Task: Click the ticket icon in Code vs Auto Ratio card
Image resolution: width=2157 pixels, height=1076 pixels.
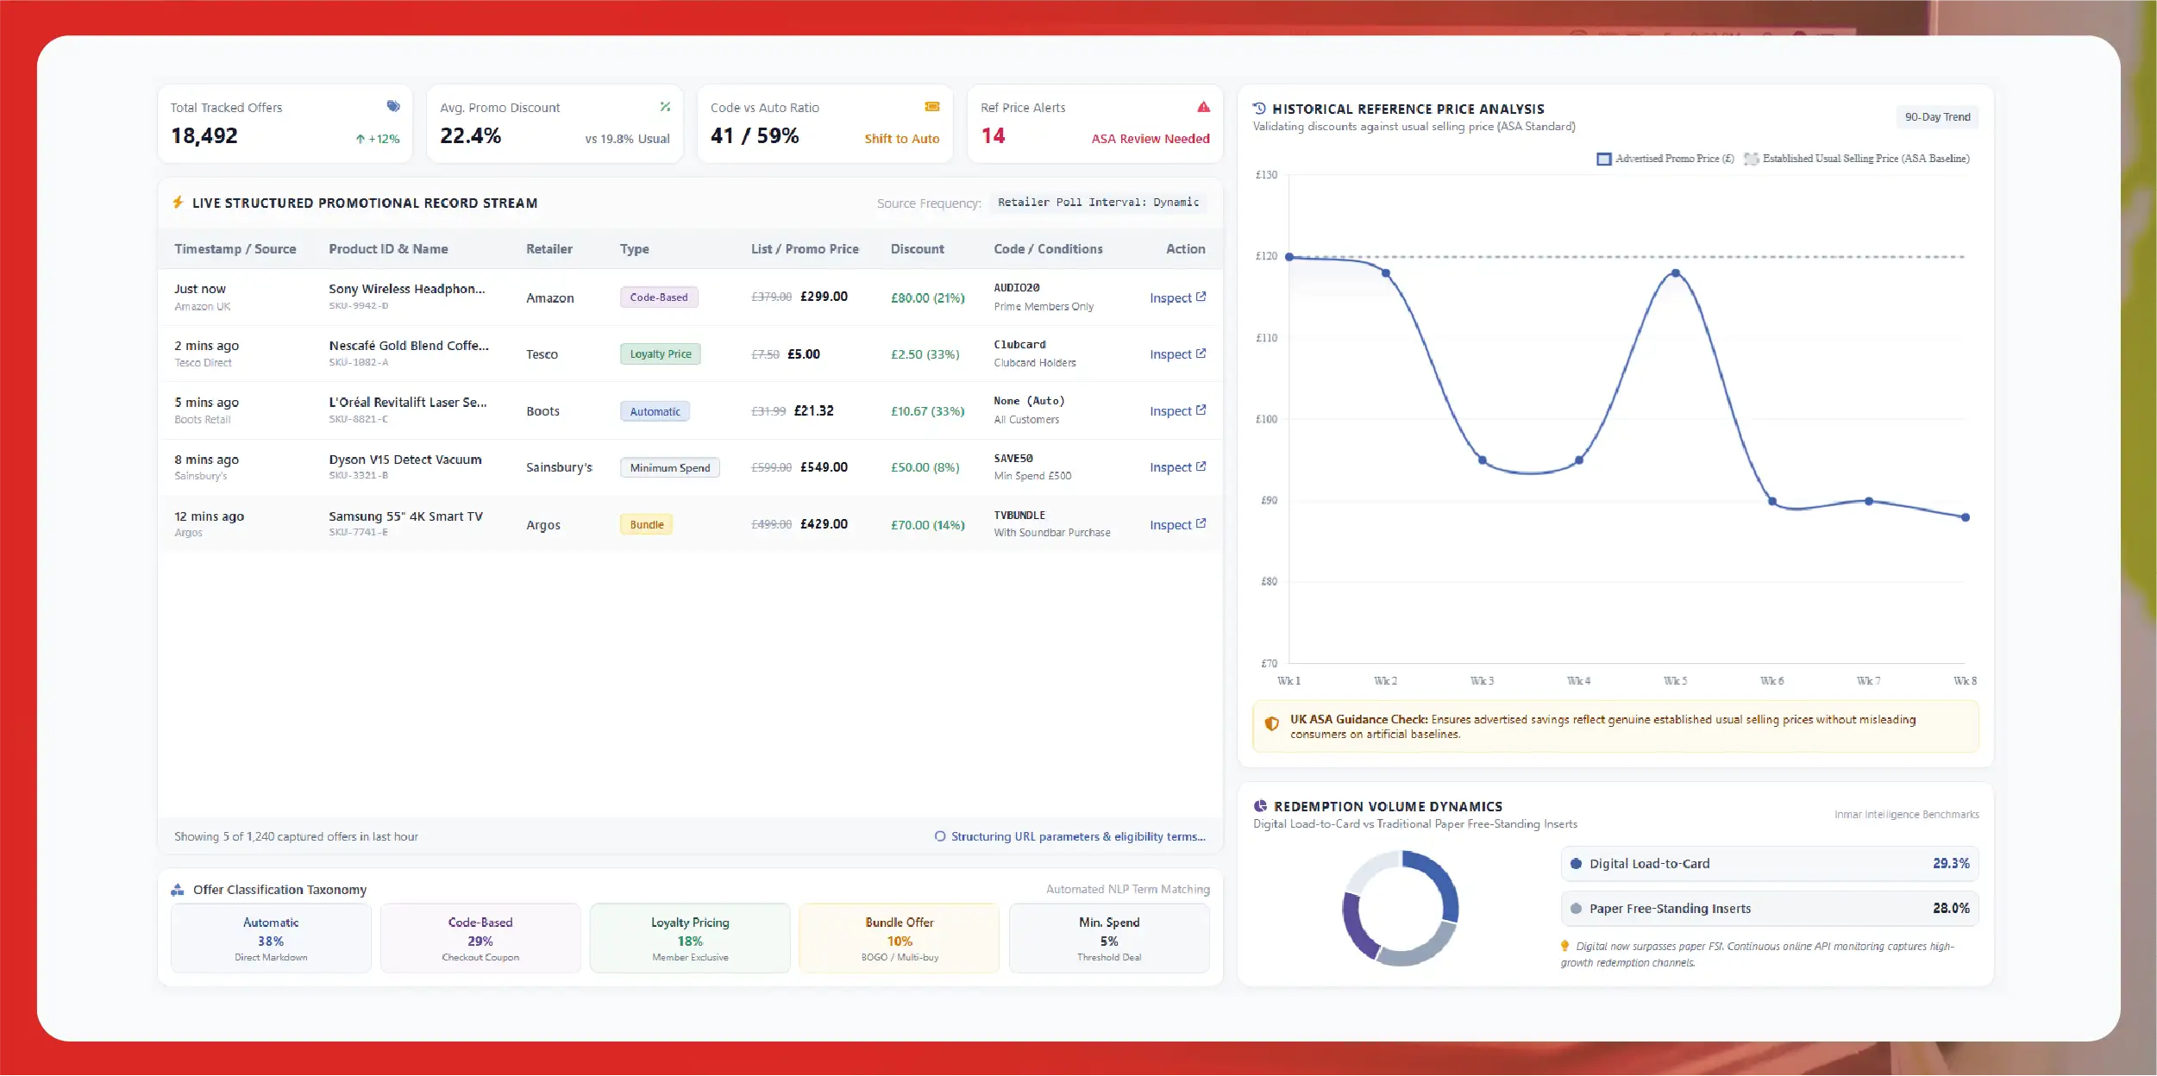Action: pos(932,106)
